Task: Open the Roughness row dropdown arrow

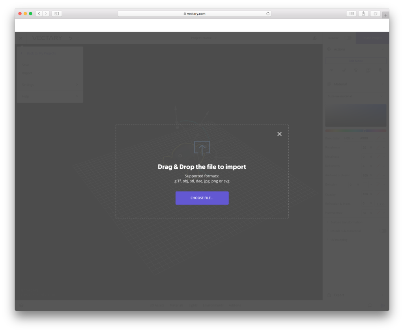Action: click(x=384, y=147)
